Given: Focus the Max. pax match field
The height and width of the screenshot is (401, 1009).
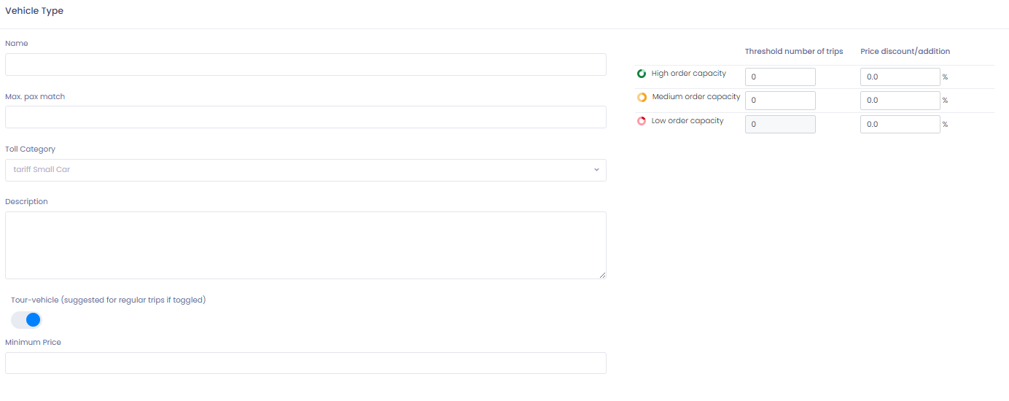Looking at the screenshot, I should pyautogui.click(x=305, y=117).
